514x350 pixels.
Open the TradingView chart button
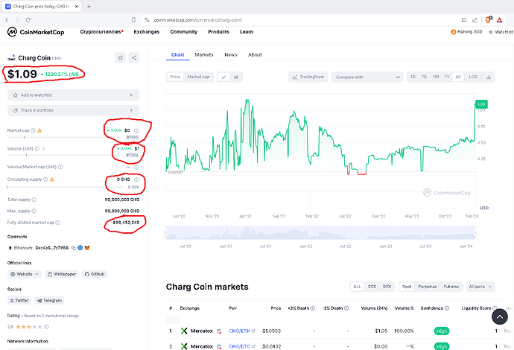308,77
